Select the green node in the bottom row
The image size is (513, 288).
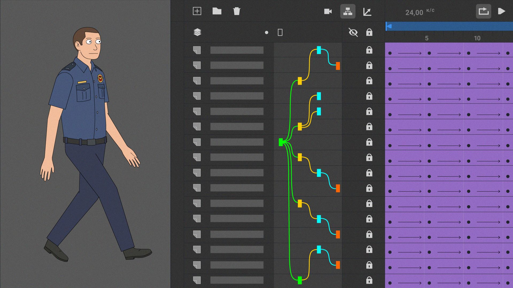point(300,280)
